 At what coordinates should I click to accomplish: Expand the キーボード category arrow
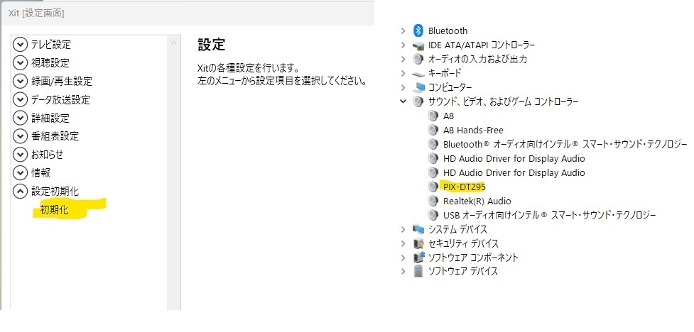point(403,73)
